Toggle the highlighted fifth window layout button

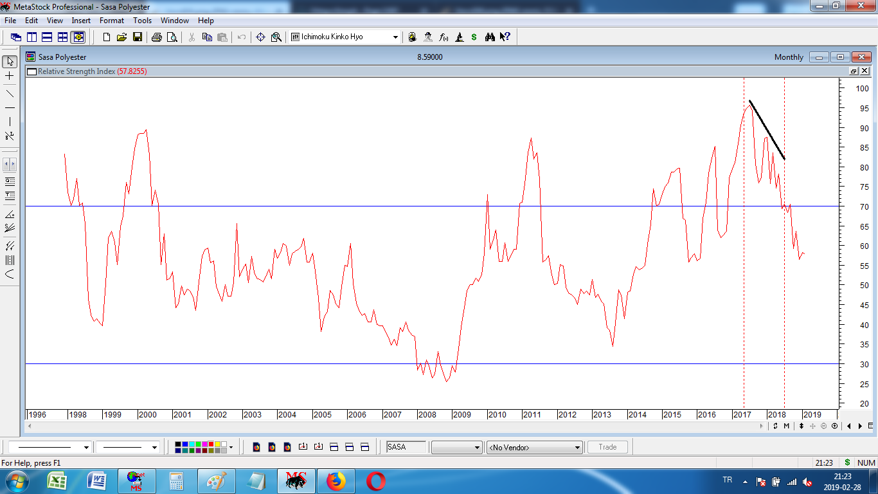point(78,37)
